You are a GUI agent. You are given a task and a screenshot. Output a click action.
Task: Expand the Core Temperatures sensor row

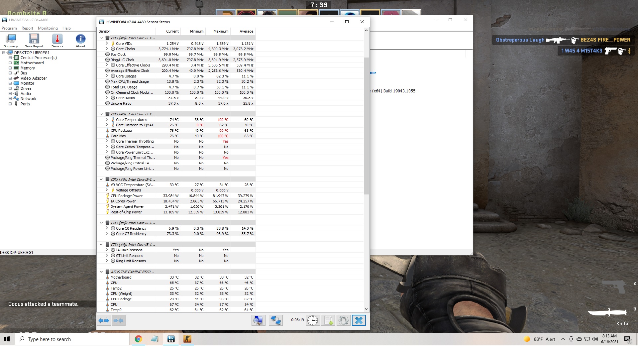[107, 119]
